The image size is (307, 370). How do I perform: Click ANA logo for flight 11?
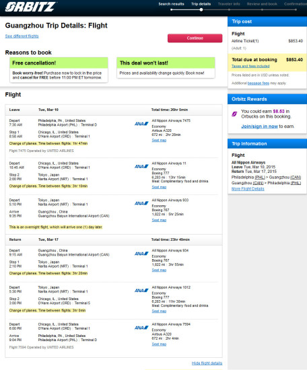(x=141, y=166)
